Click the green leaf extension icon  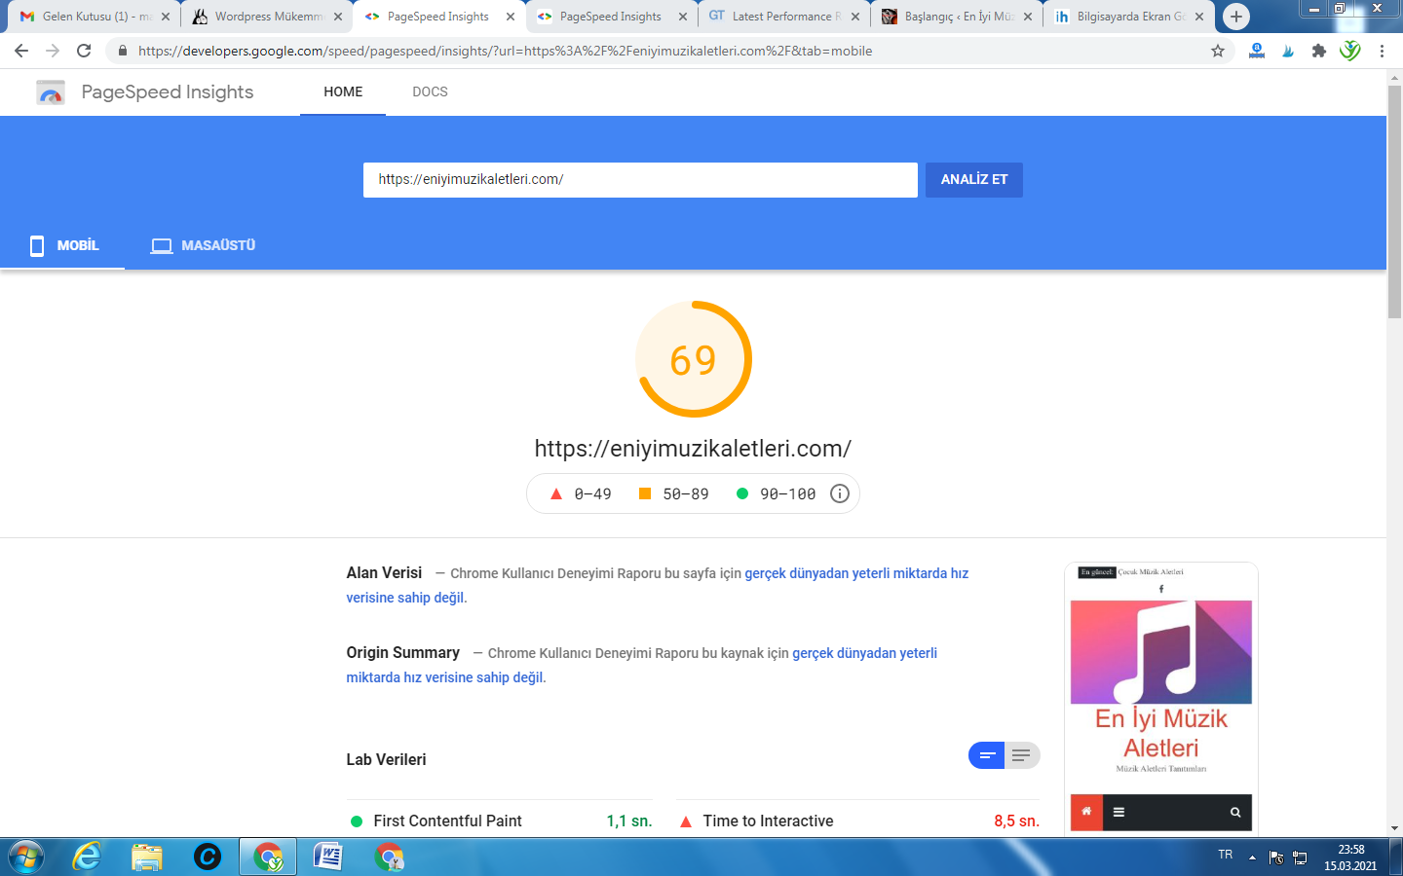click(1350, 51)
